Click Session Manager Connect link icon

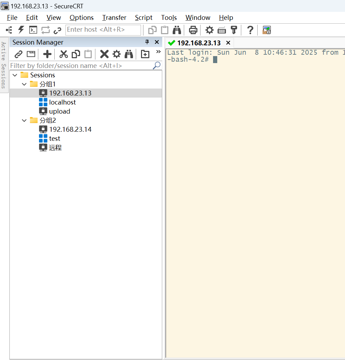(18, 54)
